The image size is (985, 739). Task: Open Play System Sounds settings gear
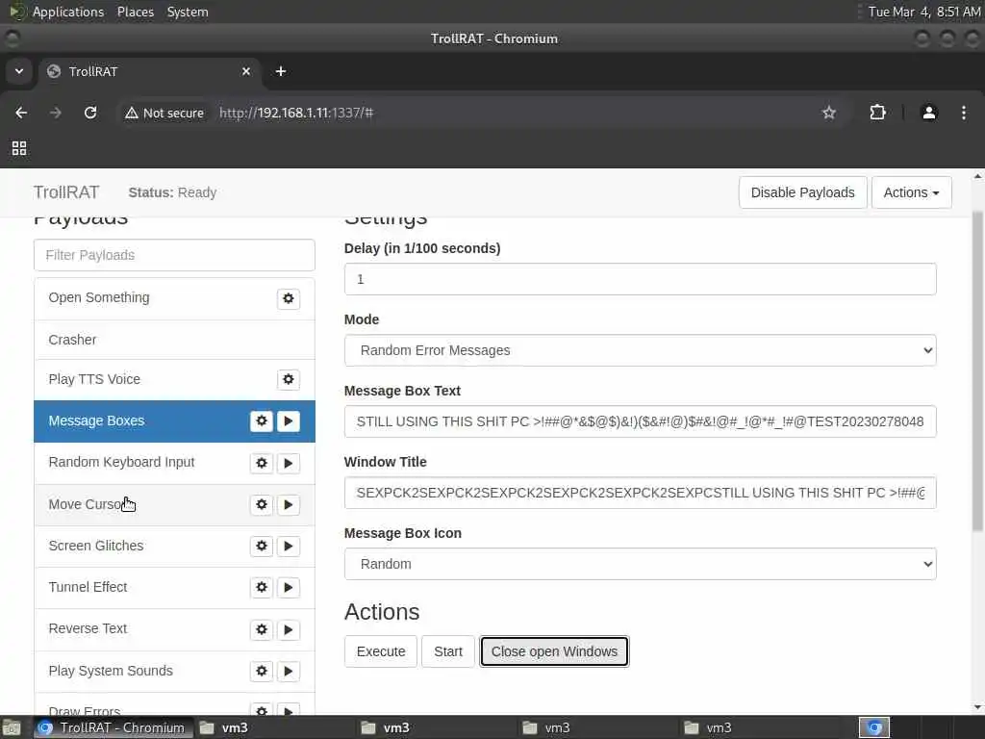click(x=262, y=671)
